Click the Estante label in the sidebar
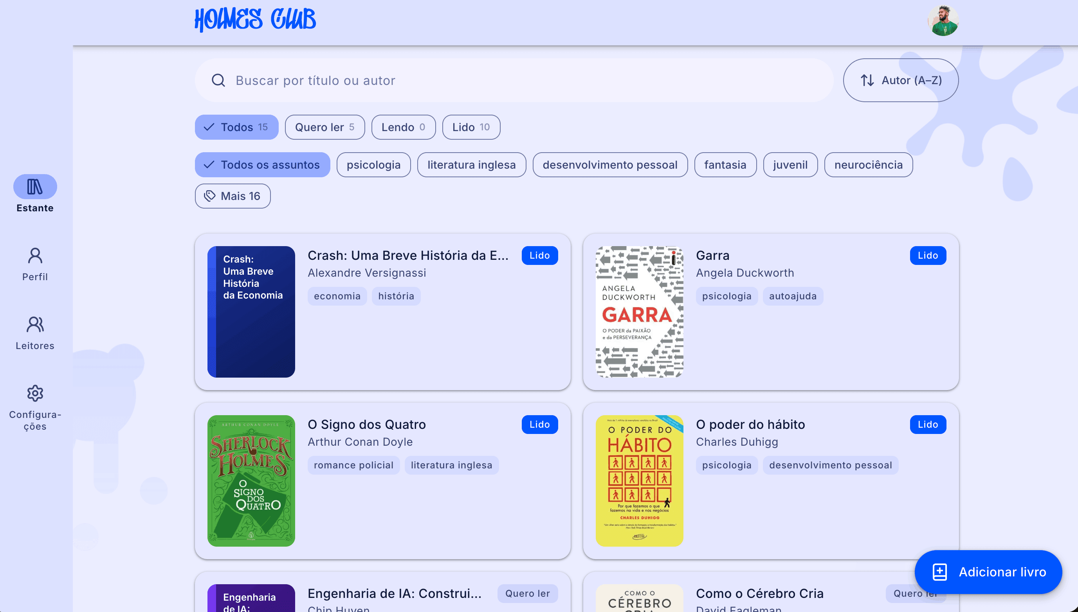Viewport: 1078px width, 612px height. pos(35,208)
